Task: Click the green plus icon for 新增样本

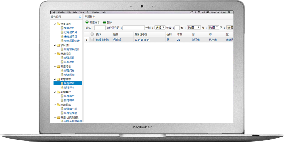Action: click(87, 22)
